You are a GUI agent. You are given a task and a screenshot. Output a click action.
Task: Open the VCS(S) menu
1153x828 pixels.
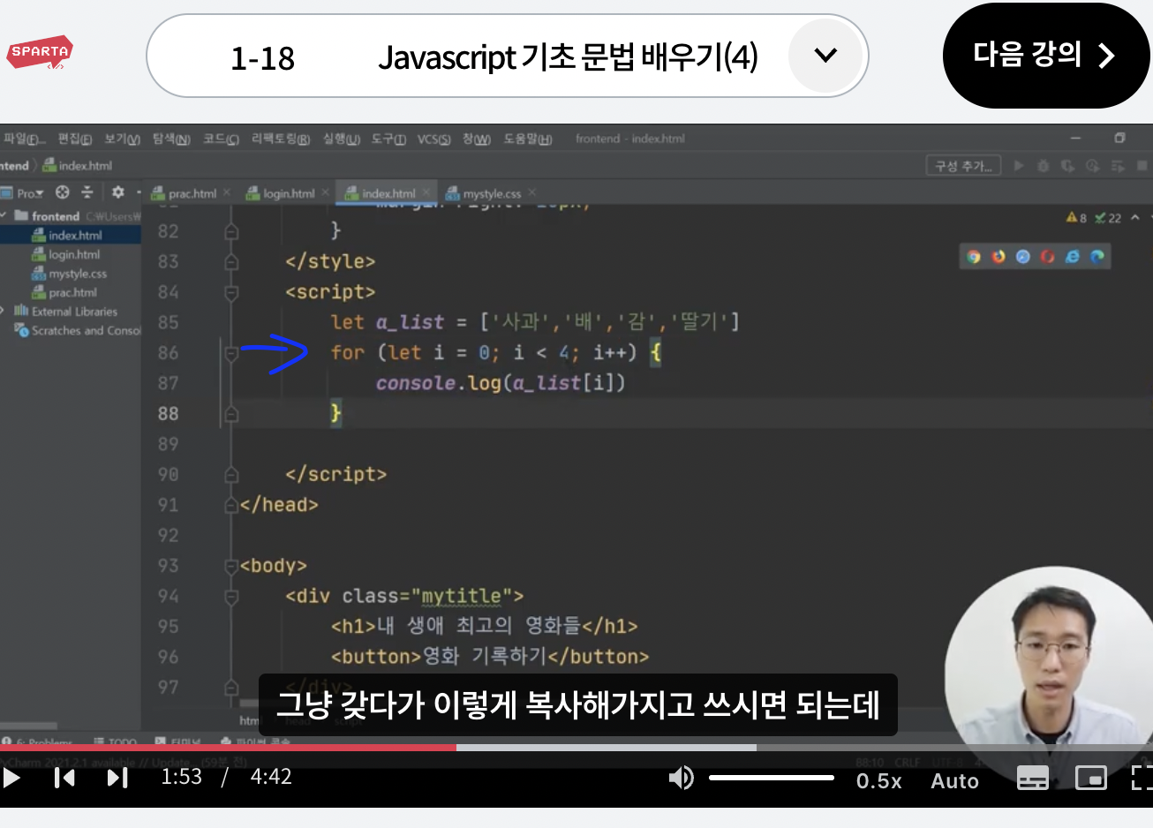(433, 139)
